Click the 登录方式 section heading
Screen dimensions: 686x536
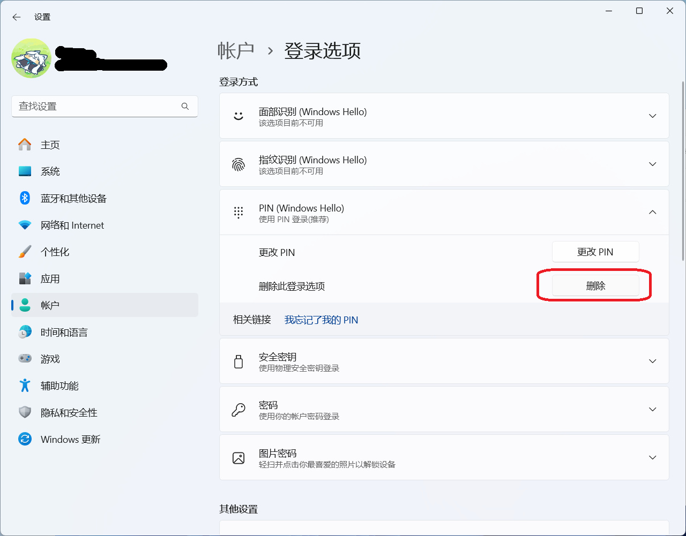pos(238,82)
